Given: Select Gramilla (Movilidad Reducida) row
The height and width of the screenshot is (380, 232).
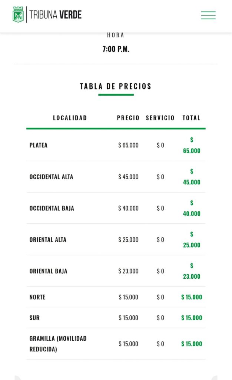Looking at the screenshot, I should pyautogui.click(x=116, y=344).
